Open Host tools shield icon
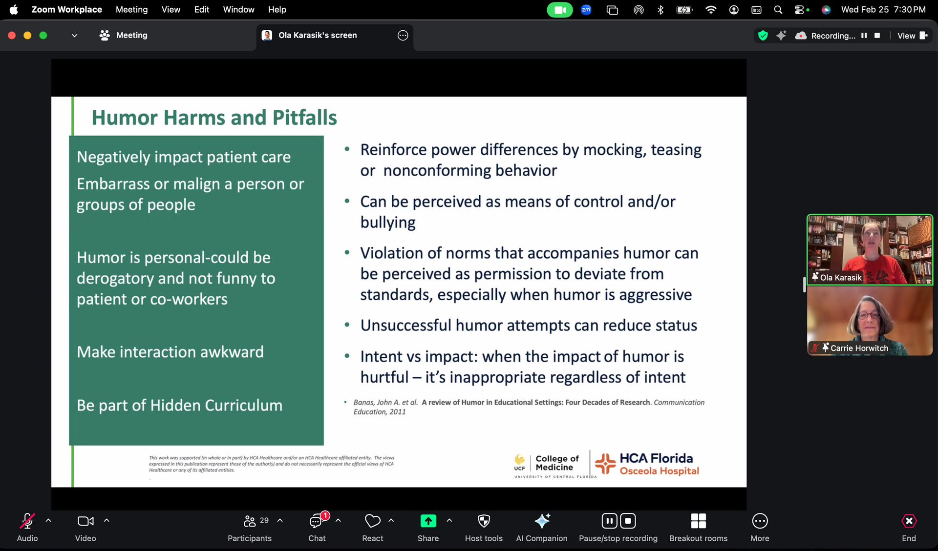 [484, 521]
